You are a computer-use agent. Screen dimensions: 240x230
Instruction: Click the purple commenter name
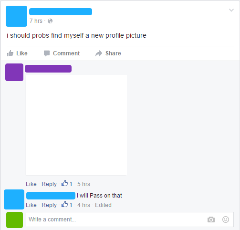coord(48,69)
